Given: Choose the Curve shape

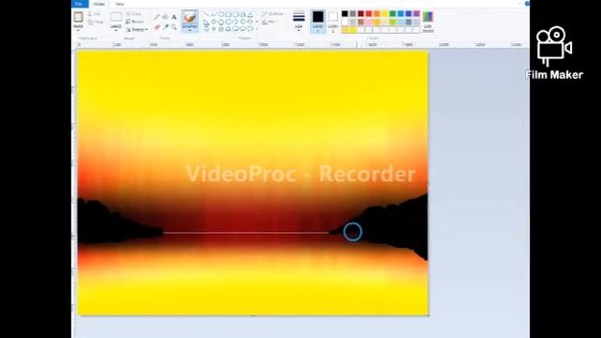Looking at the screenshot, I should tap(214, 14).
